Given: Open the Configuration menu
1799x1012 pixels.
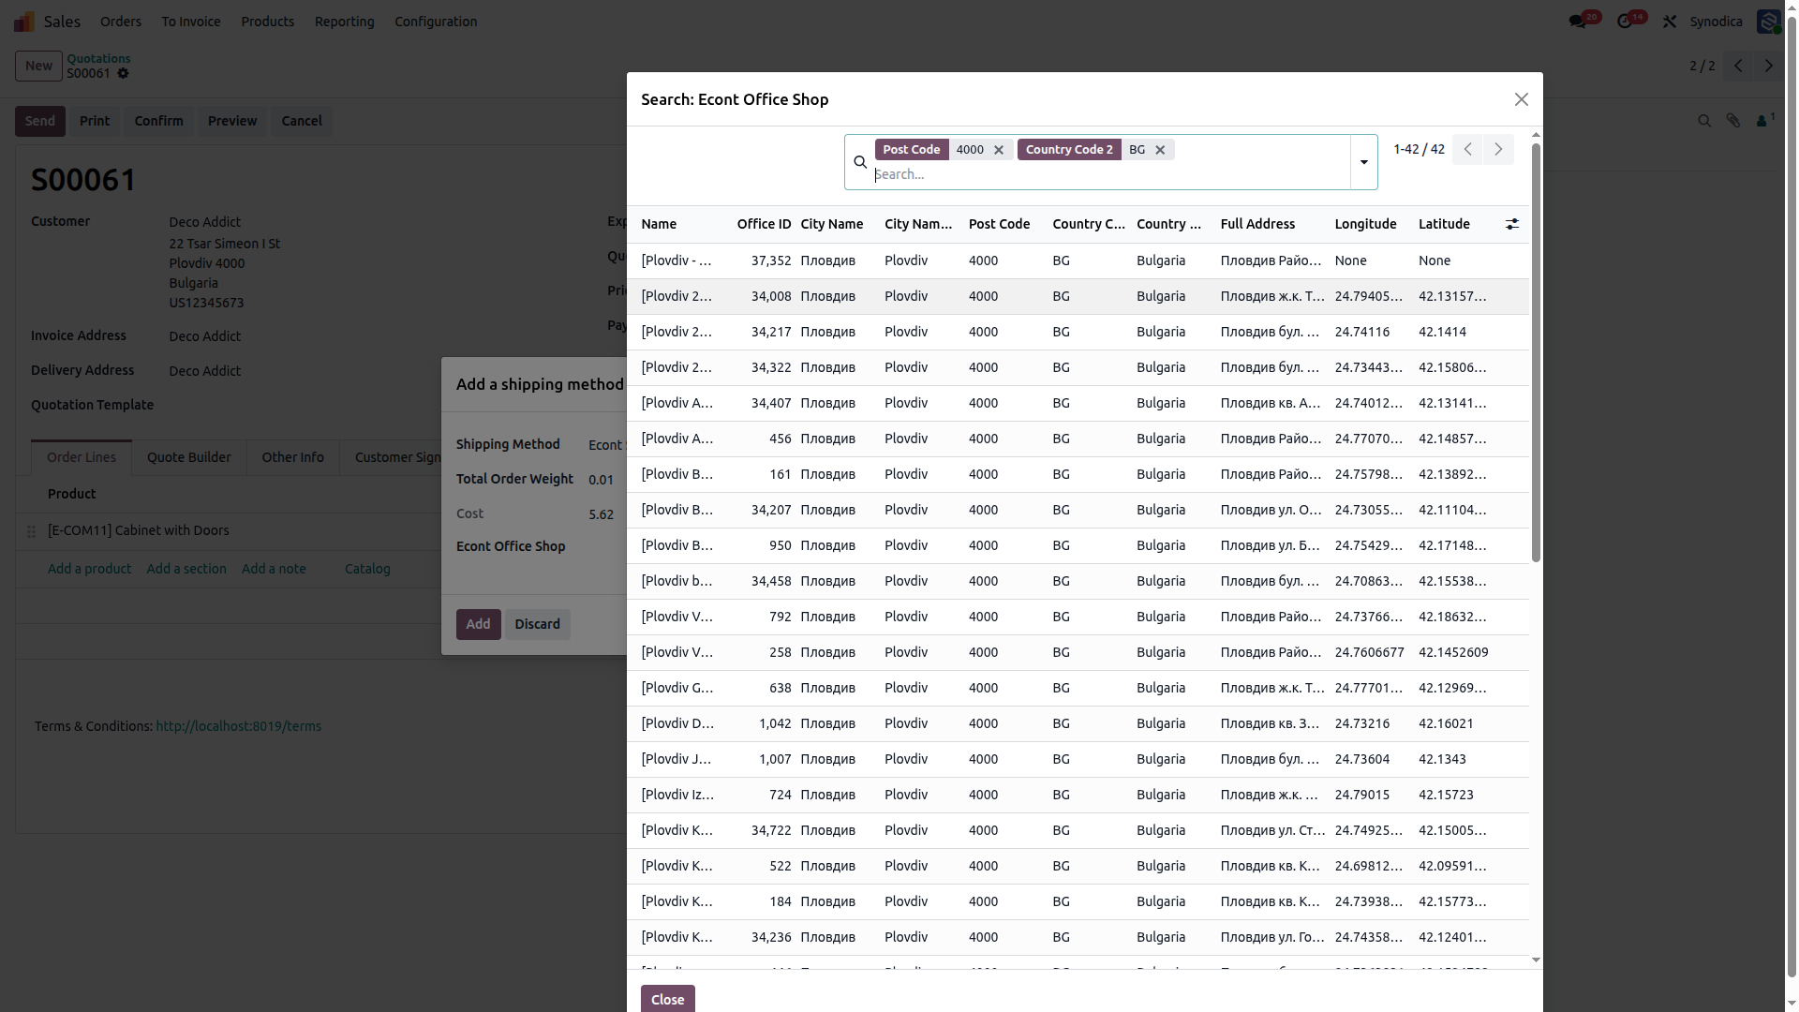Looking at the screenshot, I should pyautogui.click(x=436, y=21).
